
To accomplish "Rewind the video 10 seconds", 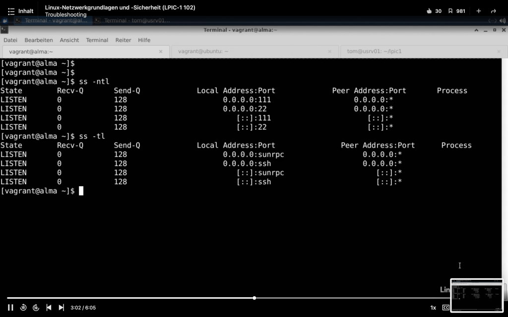I will (23, 308).
